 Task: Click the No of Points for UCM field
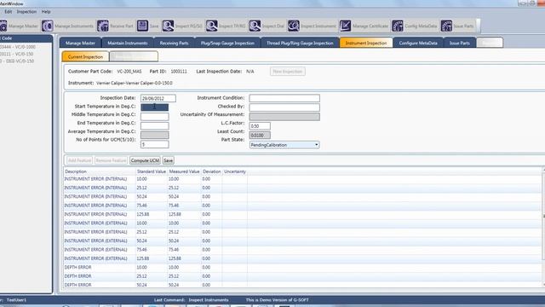point(155,144)
